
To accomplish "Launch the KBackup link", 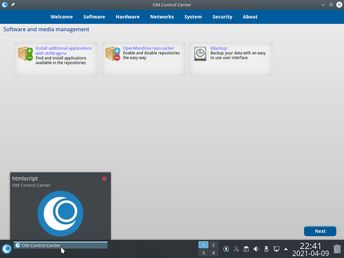I will point(218,48).
